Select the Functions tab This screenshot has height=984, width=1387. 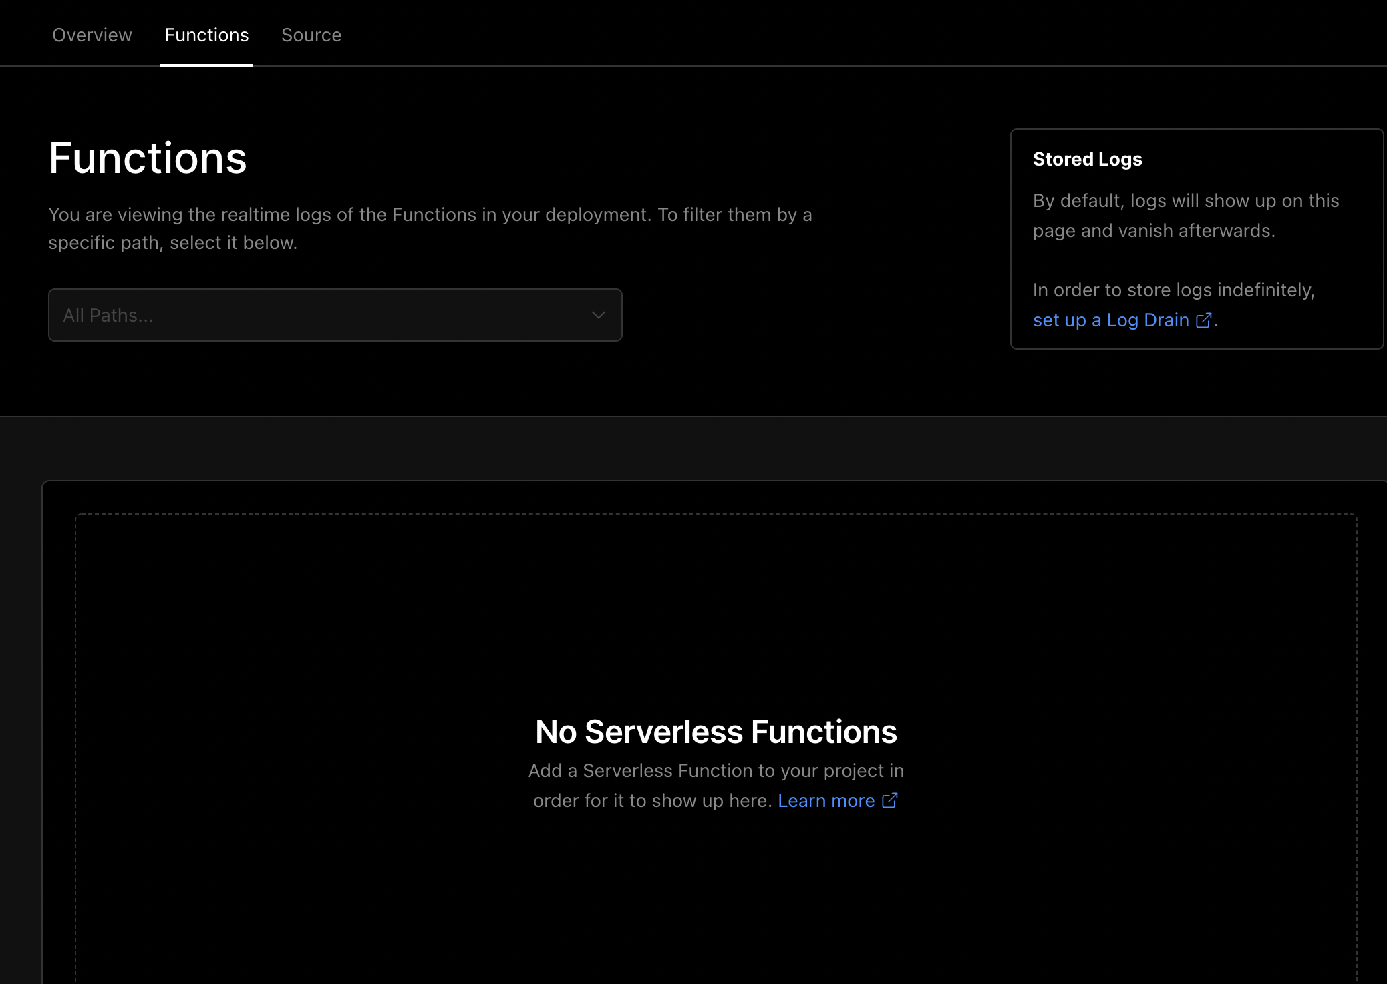206,35
